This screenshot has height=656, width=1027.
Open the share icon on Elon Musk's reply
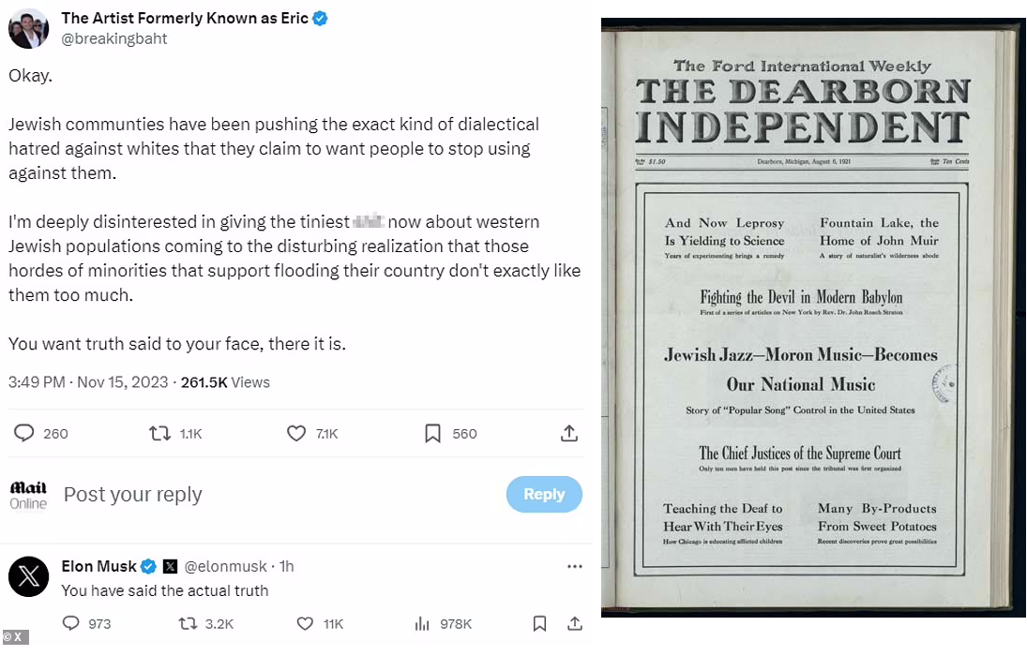click(575, 623)
